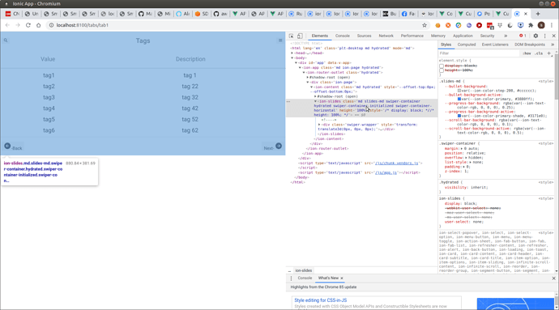Toggle the .cls class editor
559x310 pixels.
point(539,53)
